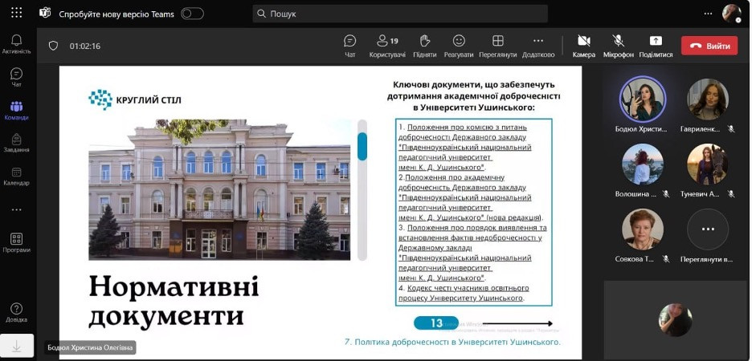Select Туневич participant tile

click(x=707, y=170)
